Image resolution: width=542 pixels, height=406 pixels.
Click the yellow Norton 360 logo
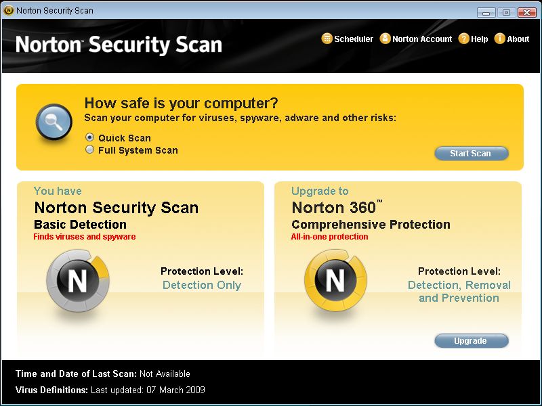(x=335, y=280)
